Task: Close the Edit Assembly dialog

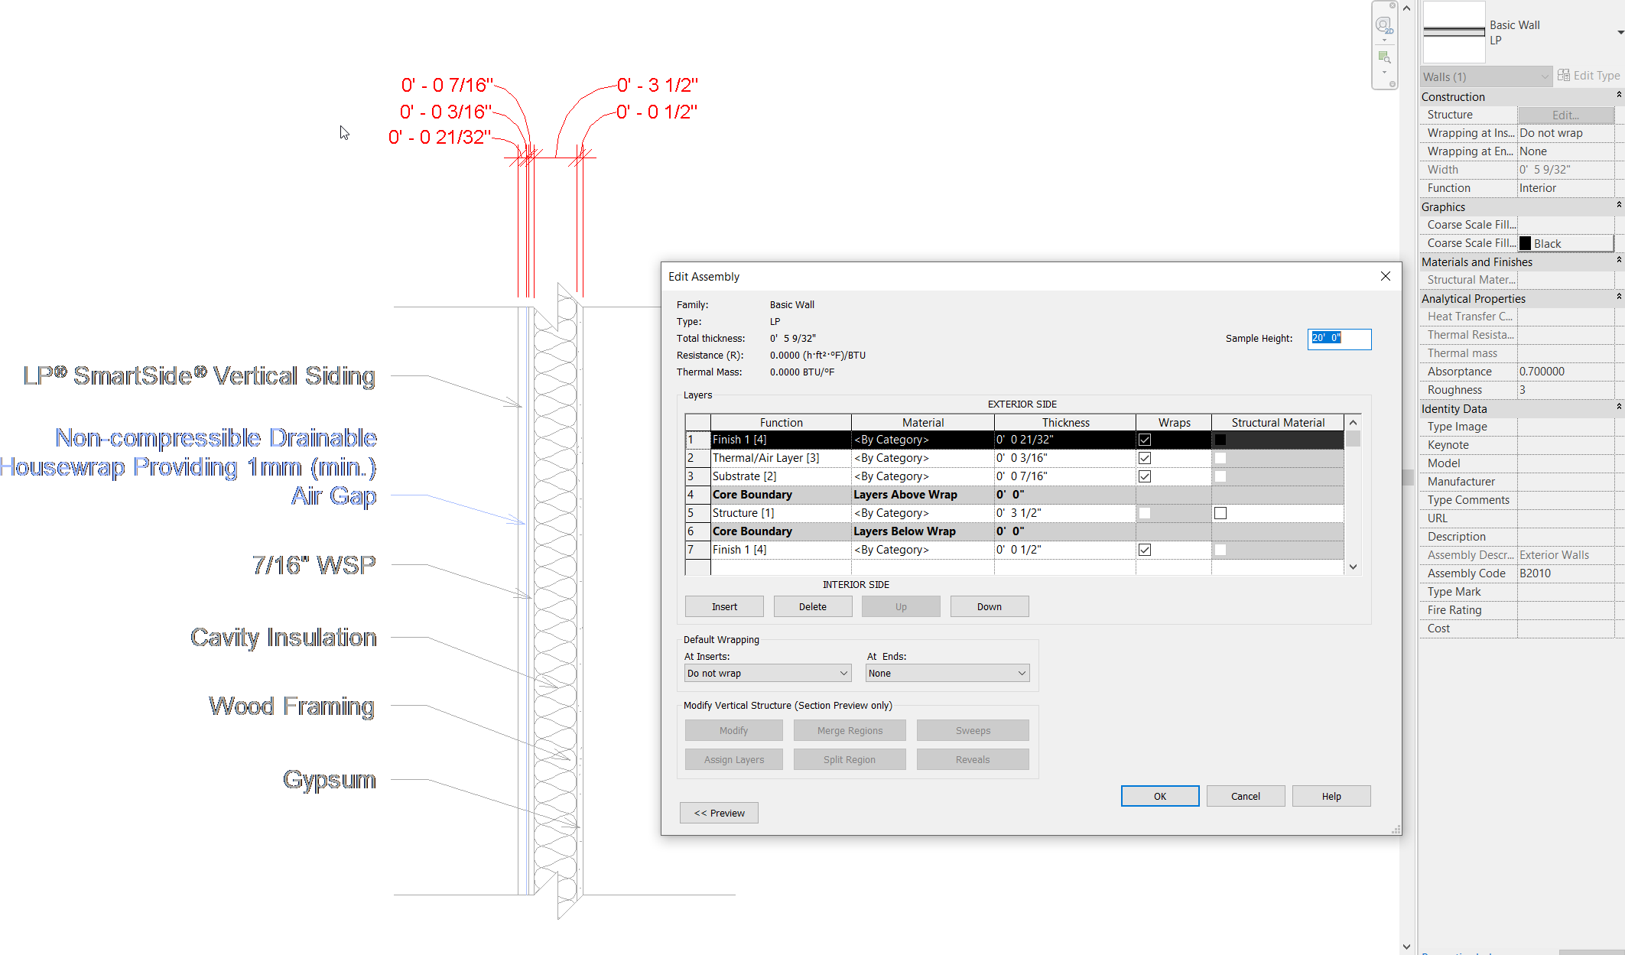Action: [1386, 276]
